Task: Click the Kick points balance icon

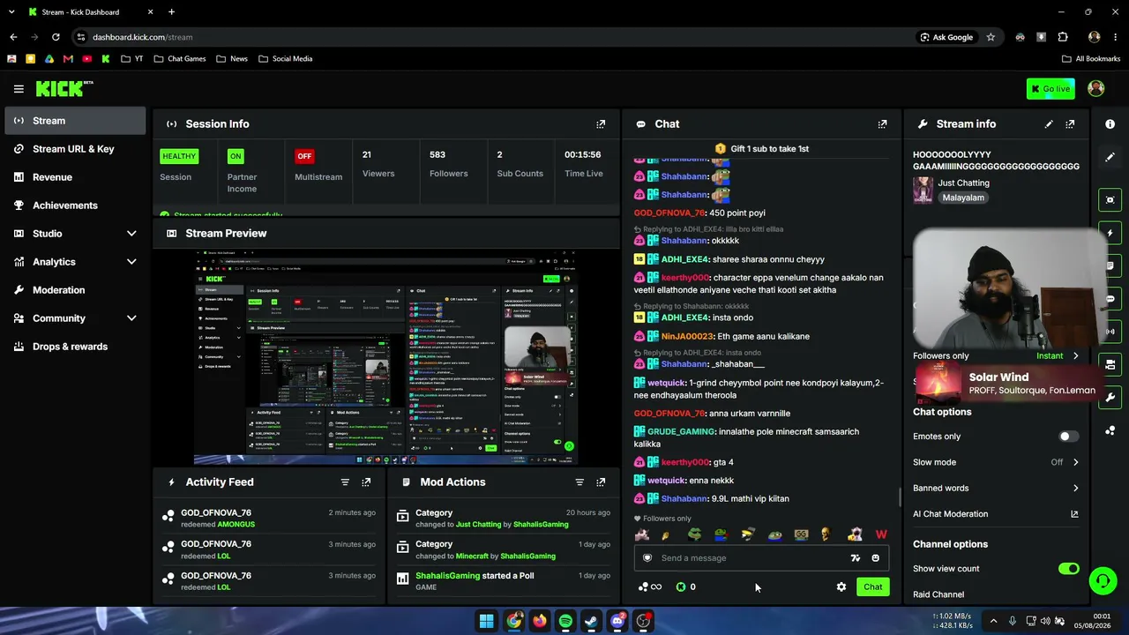Action: [681, 587]
